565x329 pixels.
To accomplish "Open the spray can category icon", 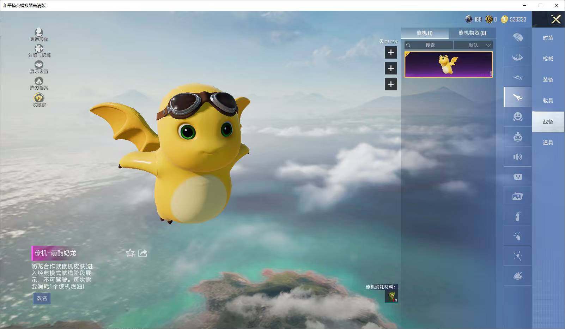I will 517,216.
